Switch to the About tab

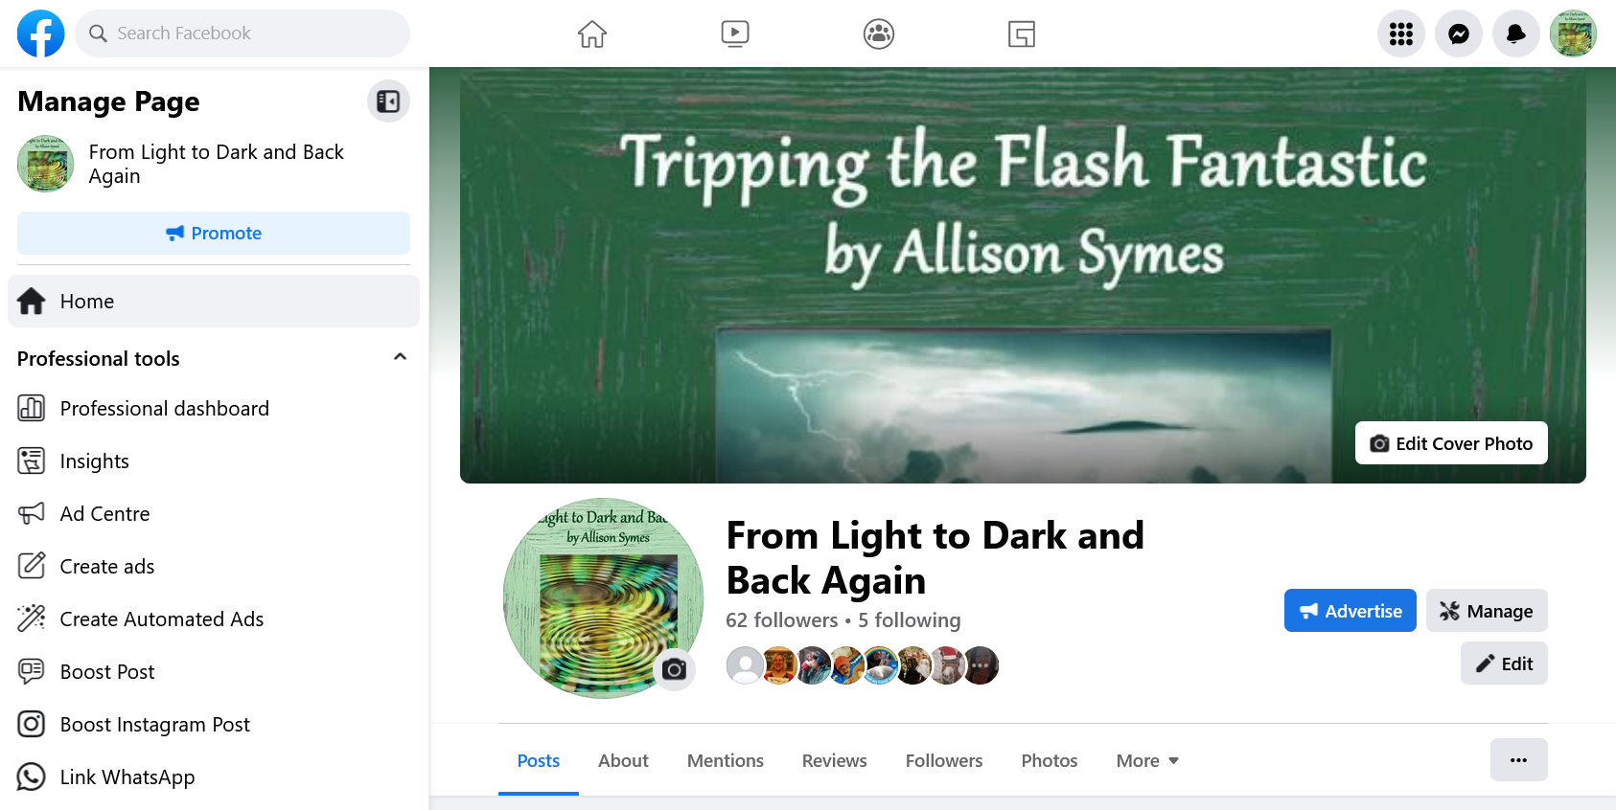pos(623,761)
